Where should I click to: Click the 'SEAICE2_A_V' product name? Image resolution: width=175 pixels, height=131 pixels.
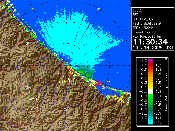(143, 19)
